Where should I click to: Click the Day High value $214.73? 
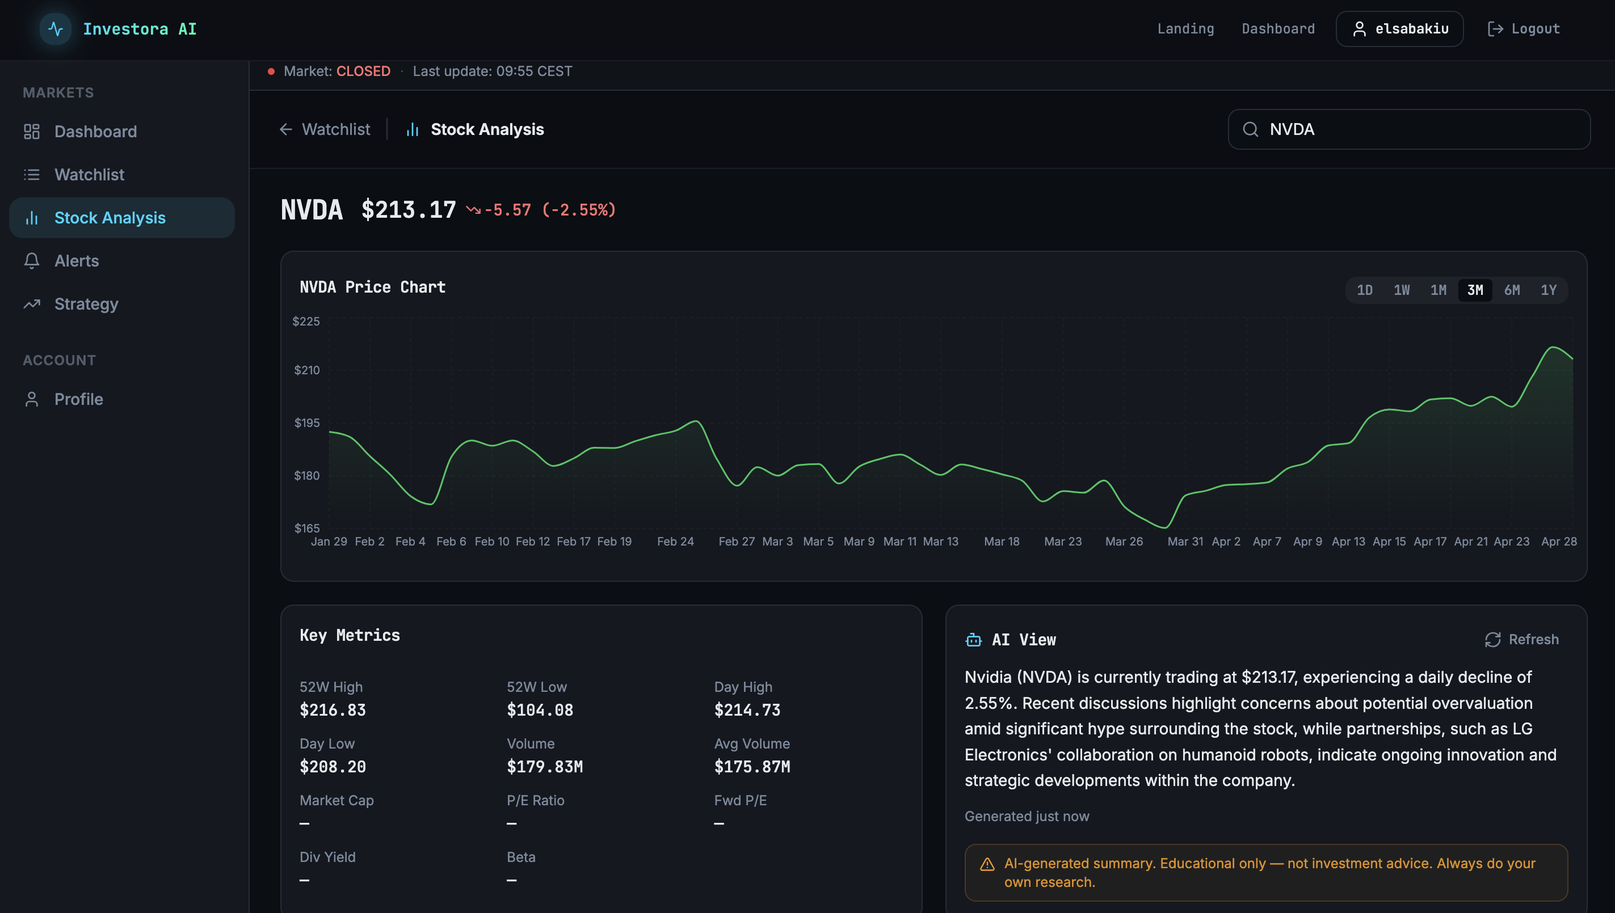(x=747, y=710)
